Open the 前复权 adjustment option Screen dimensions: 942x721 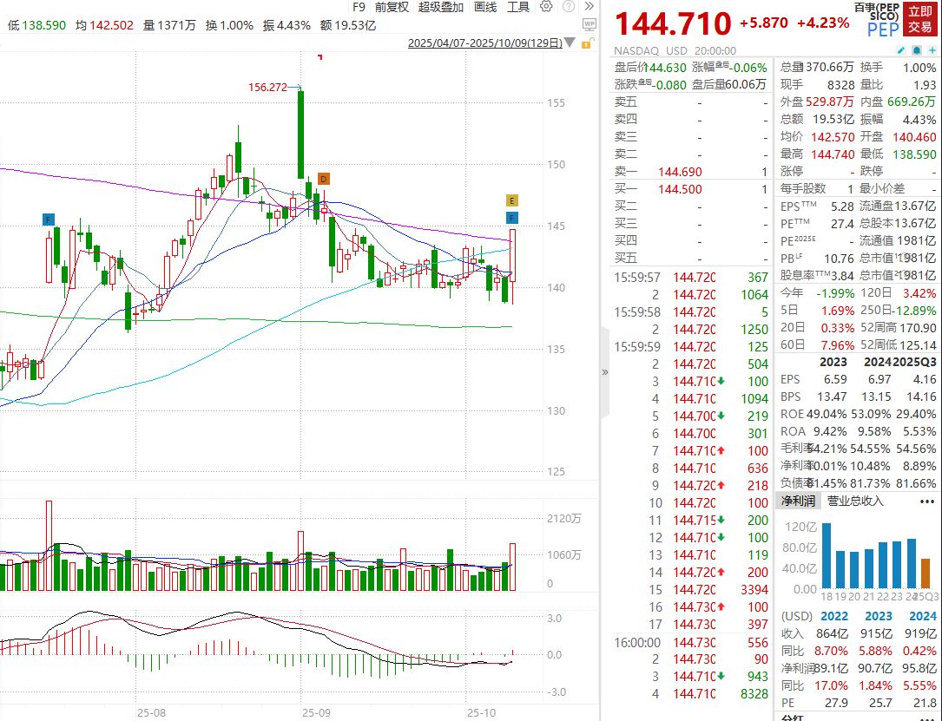point(391,7)
